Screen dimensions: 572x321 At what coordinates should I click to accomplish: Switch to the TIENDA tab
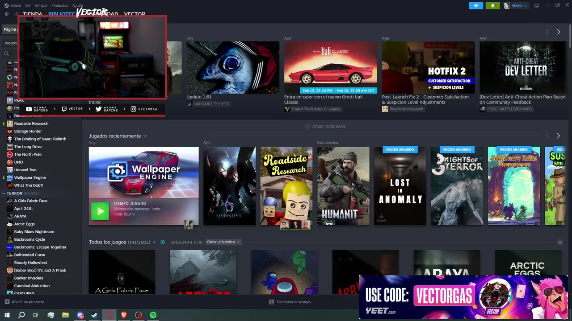click(x=32, y=14)
